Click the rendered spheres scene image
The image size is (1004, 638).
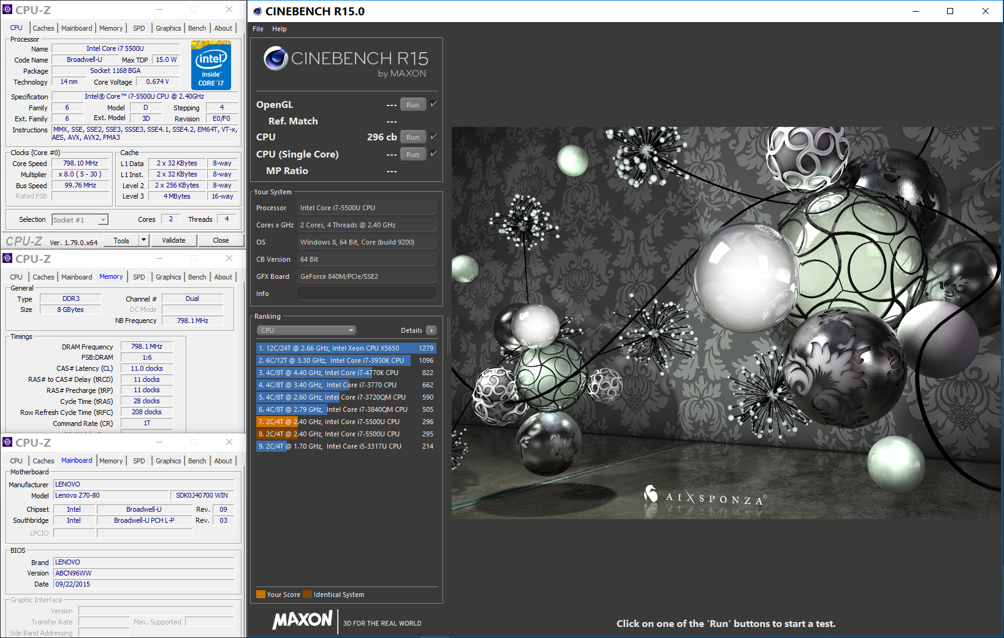click(726, 323)
